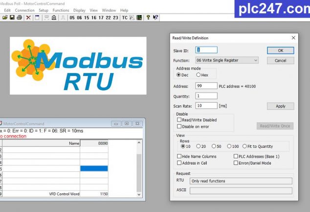Open the Edit menu
This screenshot has height=212, width=310.
pos(7,10)
